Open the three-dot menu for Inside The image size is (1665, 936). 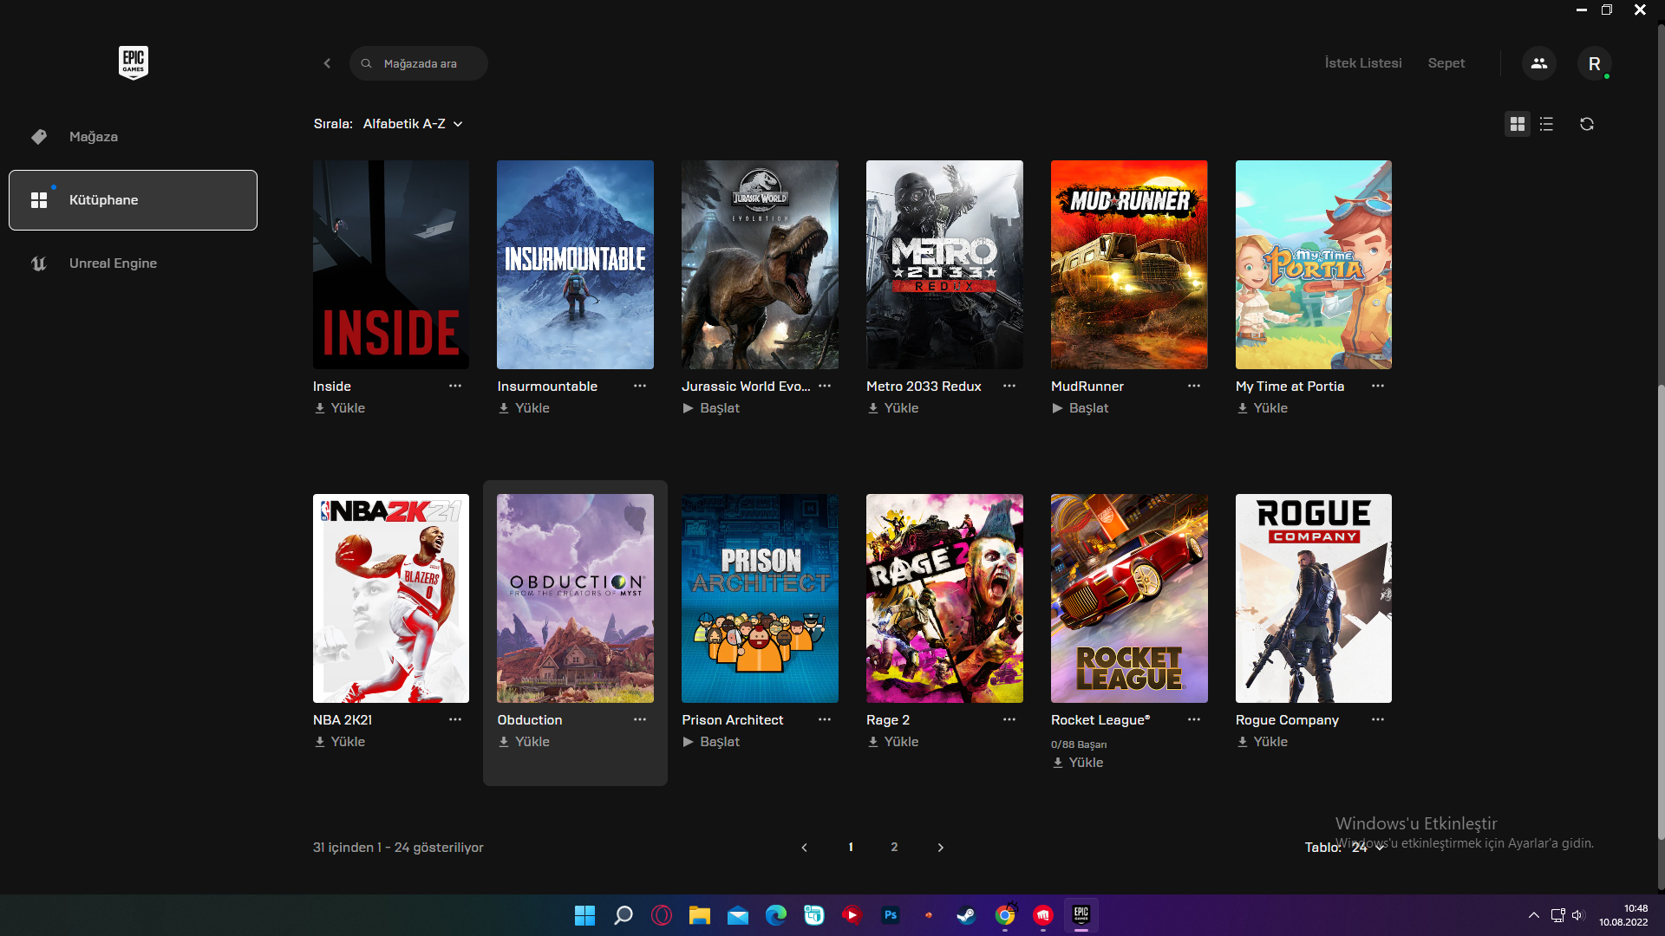pyautogui.click(x=454, y=386)
